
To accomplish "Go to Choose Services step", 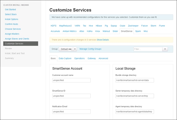I will point(13,29).
